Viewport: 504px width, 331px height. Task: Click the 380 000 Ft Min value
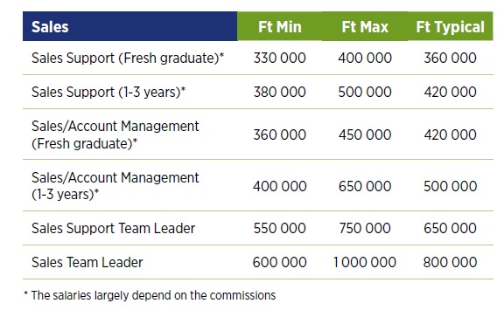280,92
